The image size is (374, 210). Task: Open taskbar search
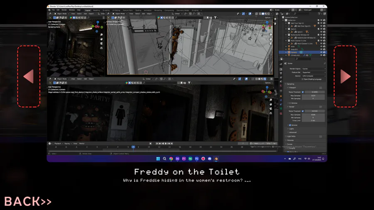pyautogui.click(x=165, y=159)
